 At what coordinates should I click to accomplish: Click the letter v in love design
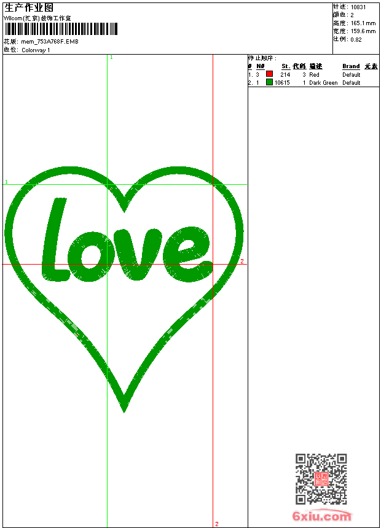137,254
